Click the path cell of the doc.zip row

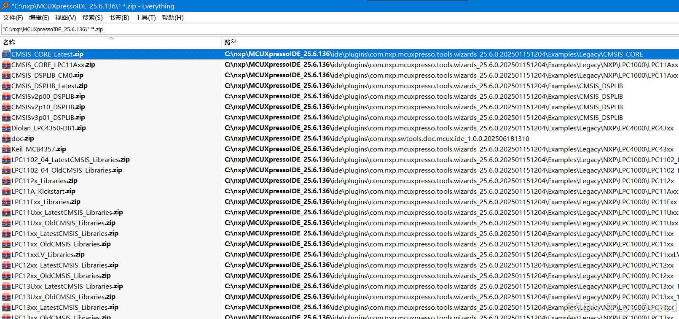click(450, 139)
